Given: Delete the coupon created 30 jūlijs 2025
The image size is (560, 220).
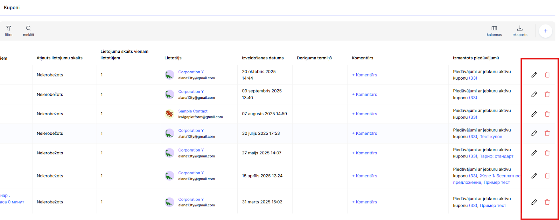Looking at the screenshot, I should 547,133.
